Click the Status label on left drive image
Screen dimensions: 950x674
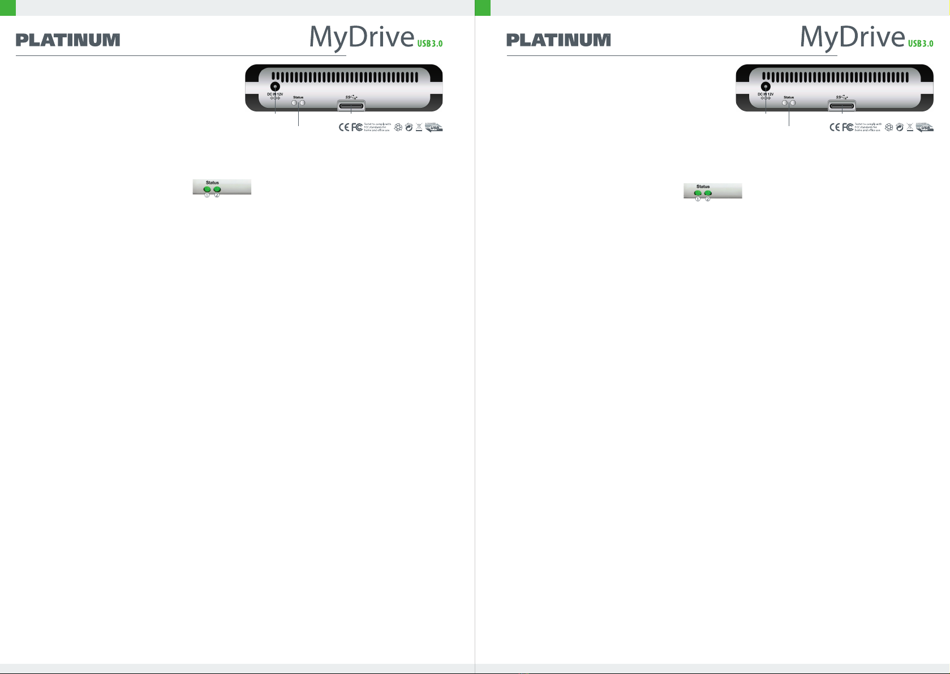[x=298, y=97]
